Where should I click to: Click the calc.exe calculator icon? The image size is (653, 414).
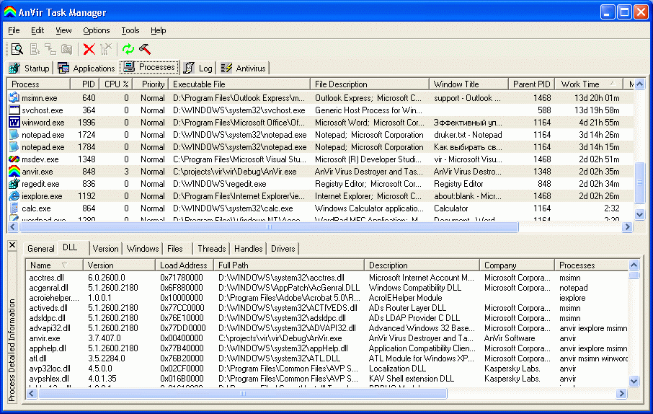click(14, 208)
